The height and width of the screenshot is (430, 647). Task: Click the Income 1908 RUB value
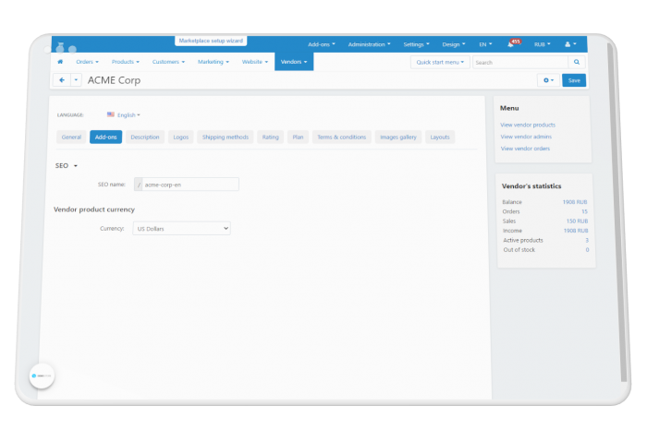576,231
